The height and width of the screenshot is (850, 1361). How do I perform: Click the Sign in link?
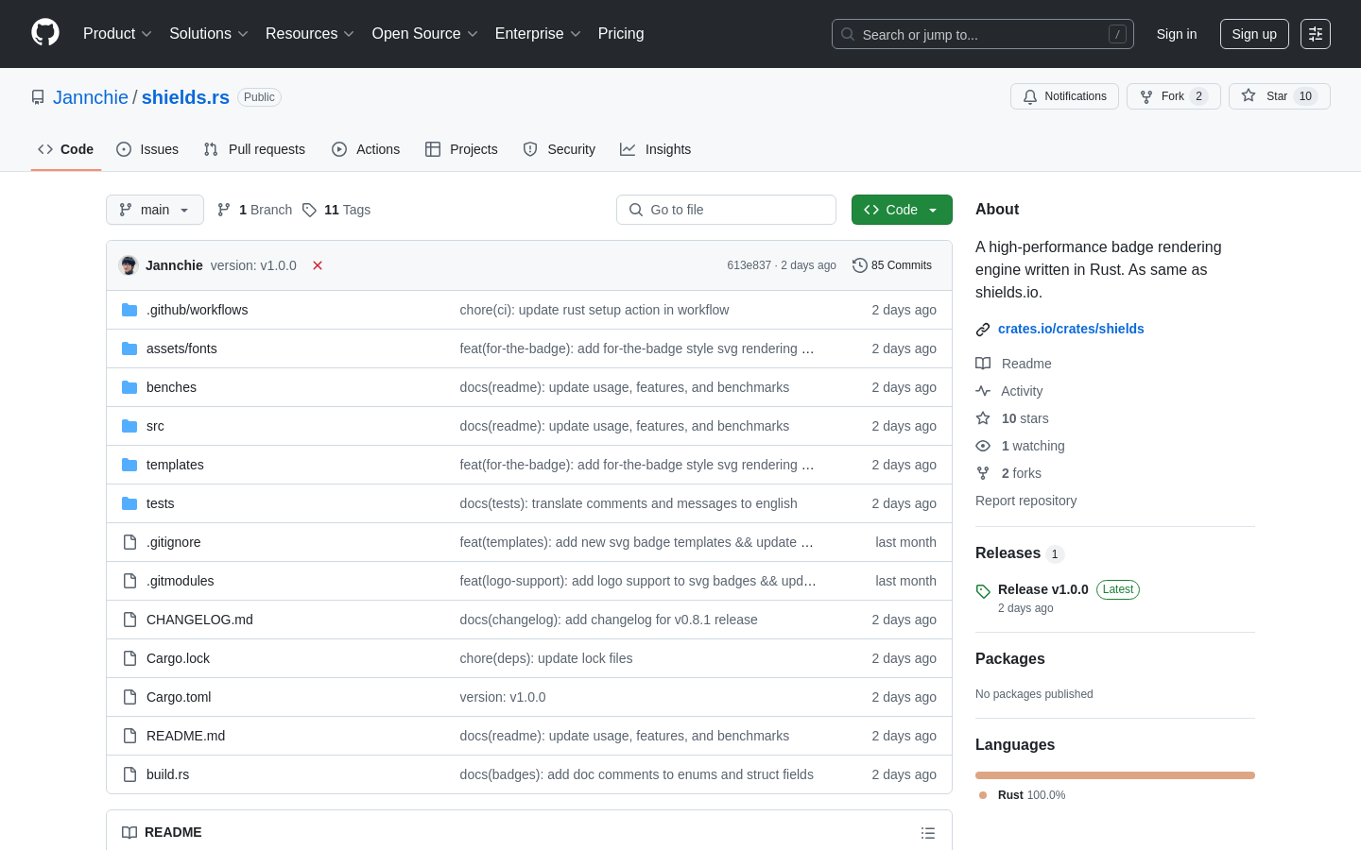point(1177,34)
